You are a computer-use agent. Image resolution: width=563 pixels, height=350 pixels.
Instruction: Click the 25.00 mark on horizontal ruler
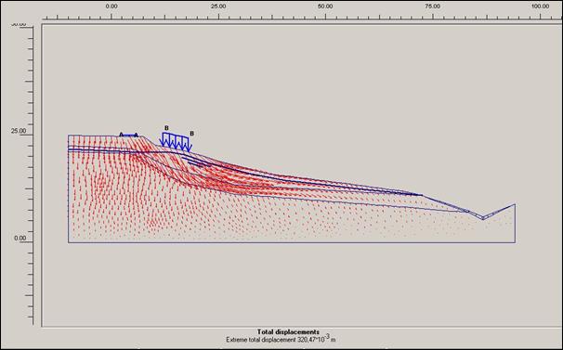tap(218, 6)
